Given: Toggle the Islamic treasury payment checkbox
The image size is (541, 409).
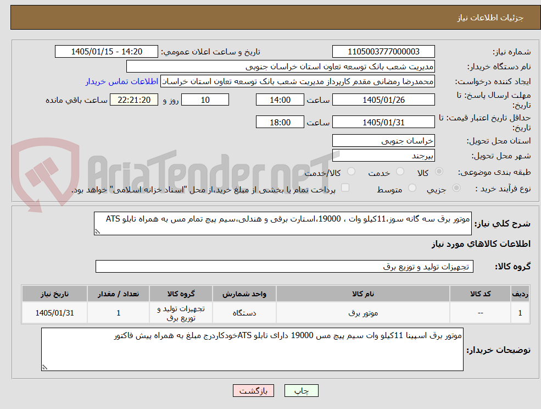Looking at the screenshot, I should point(345,187).
